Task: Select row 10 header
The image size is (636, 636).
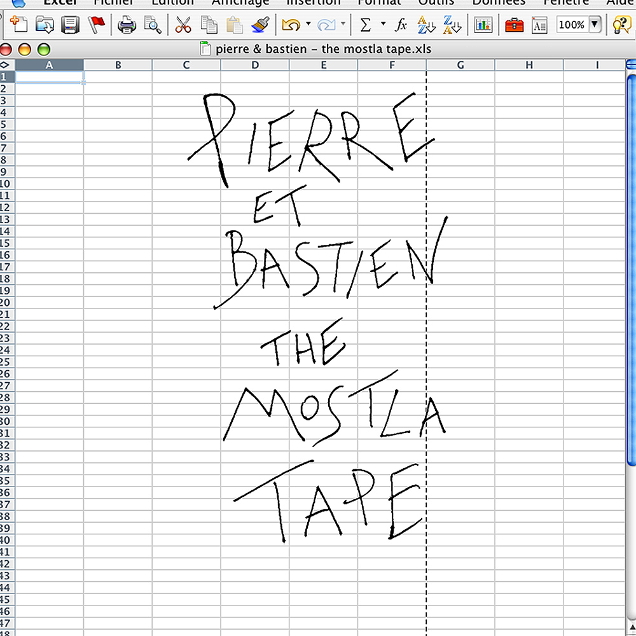Action: pos(7,184)
